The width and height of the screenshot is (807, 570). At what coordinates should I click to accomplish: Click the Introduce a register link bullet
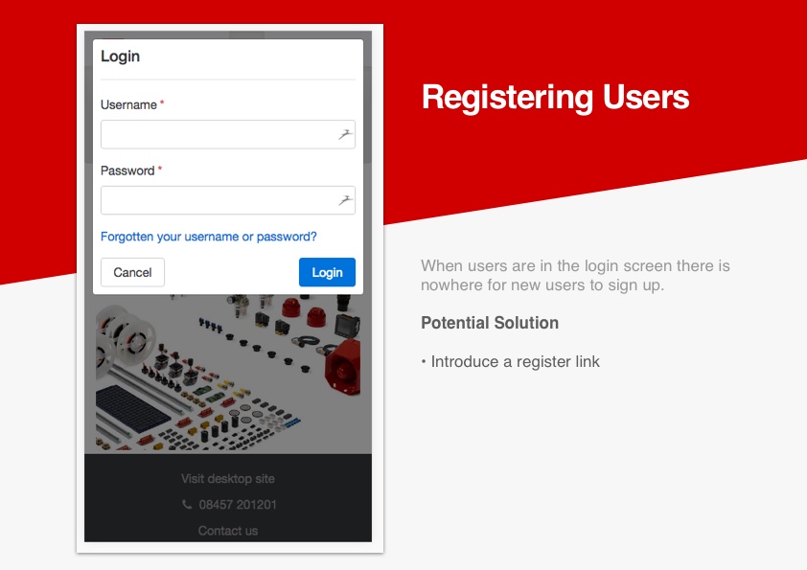(510, 362)
